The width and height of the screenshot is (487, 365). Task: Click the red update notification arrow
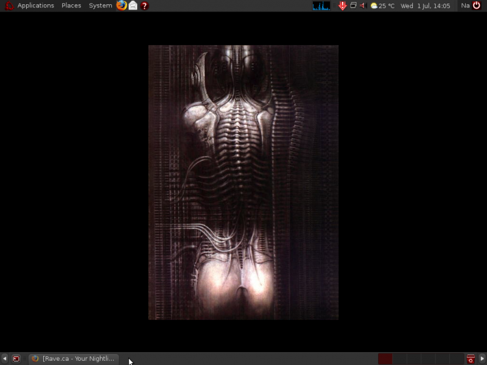(343, 5)
